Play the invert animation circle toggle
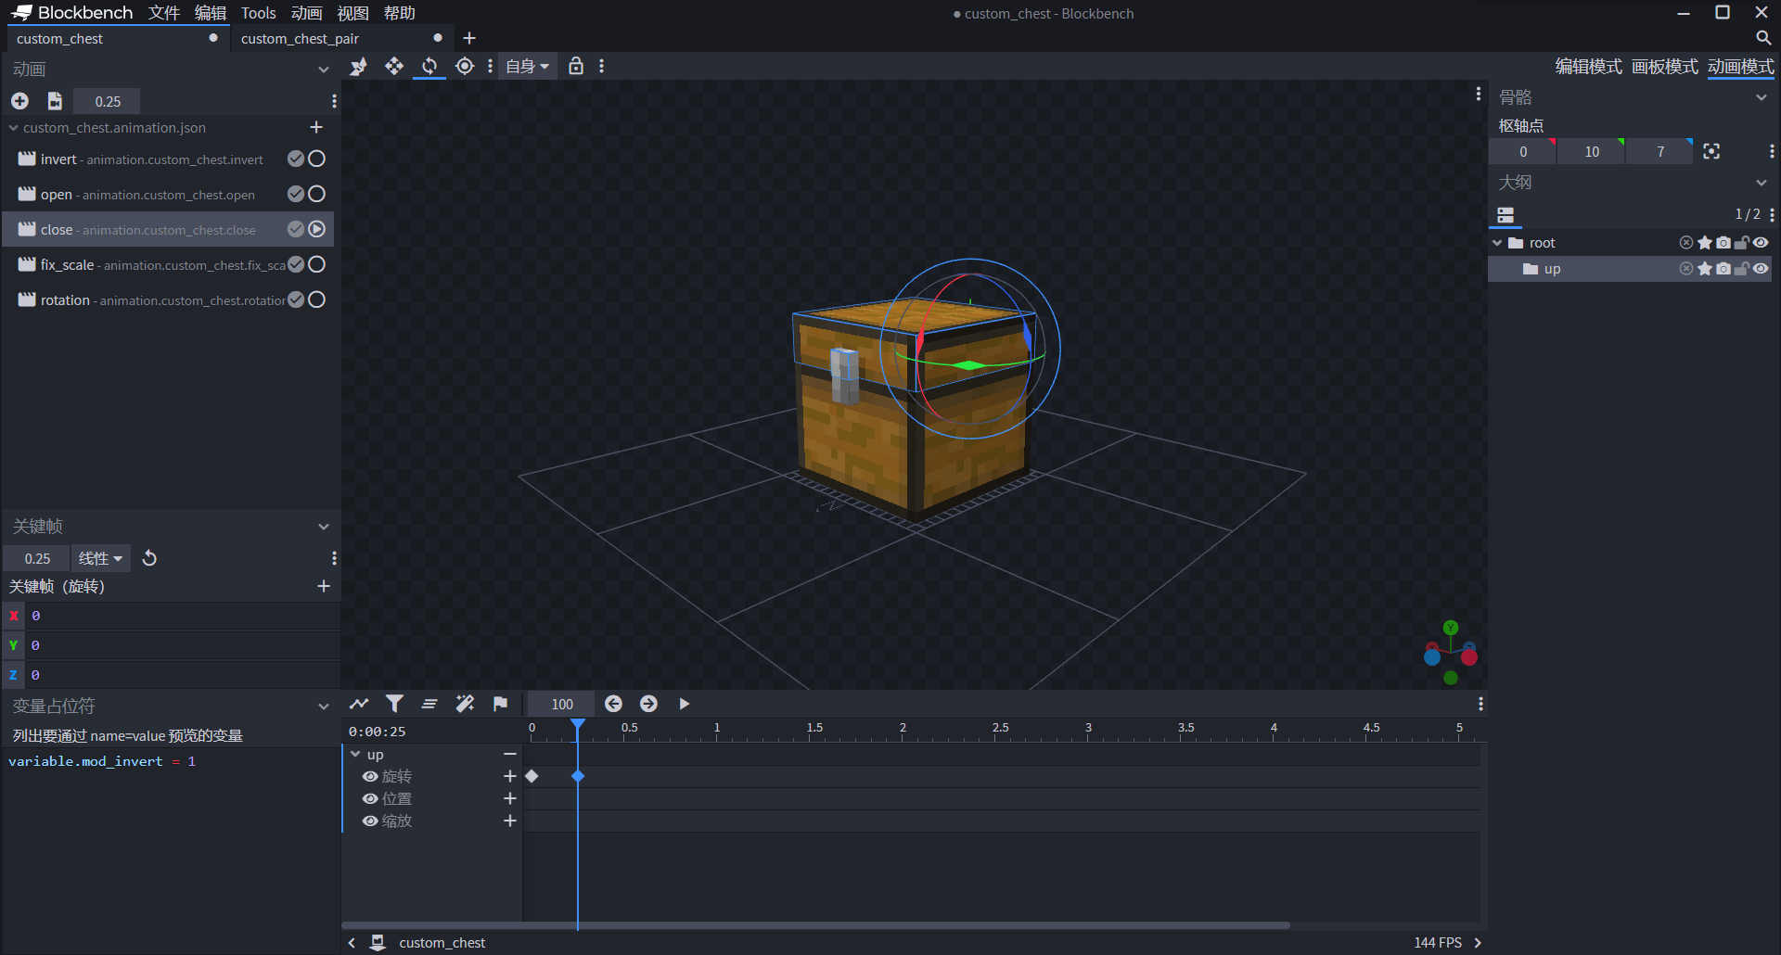This screenshot has width=1781, height=955. (316, 159)
